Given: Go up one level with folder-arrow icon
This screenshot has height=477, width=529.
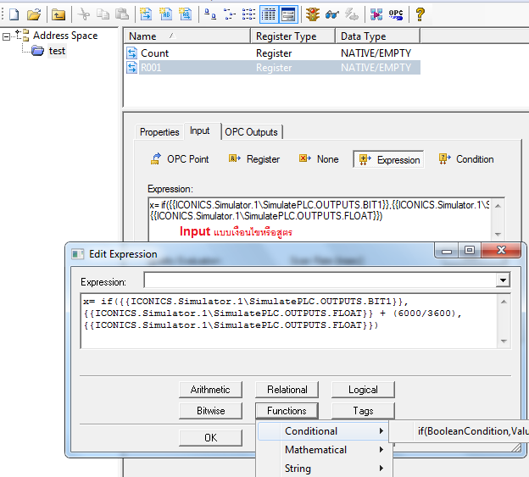Looking at the screenshot, I should pyautogui.click(x=58, y=14).
